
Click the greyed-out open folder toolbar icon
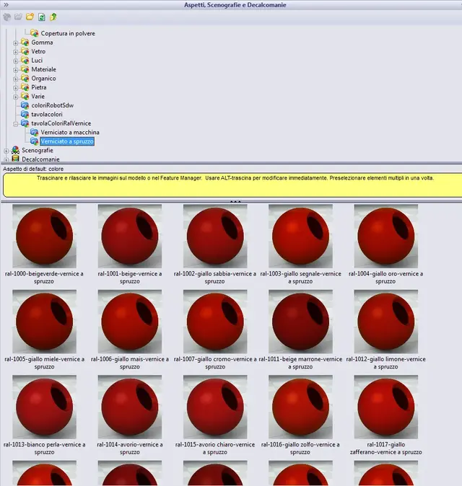click(x=18, y=17)
